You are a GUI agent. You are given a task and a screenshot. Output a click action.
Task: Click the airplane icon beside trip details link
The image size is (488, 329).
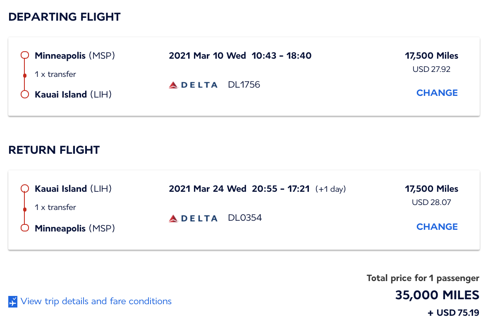[x=14, y=301]
